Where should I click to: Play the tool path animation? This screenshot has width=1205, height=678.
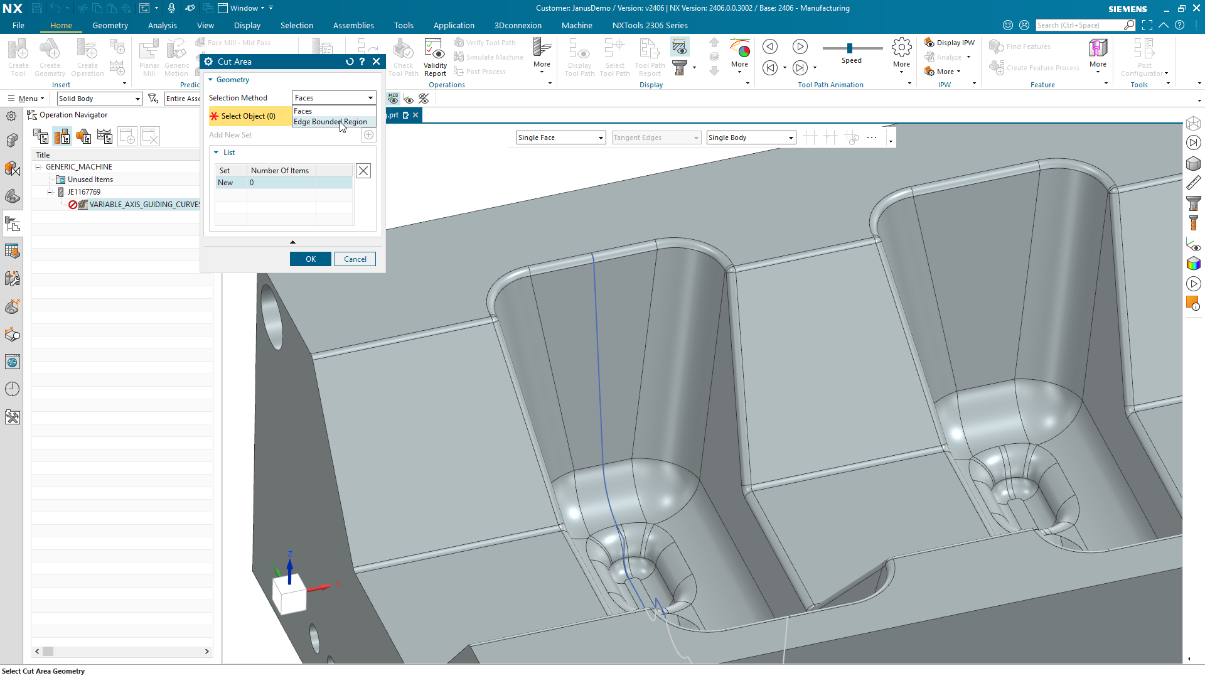coord(800,46)
